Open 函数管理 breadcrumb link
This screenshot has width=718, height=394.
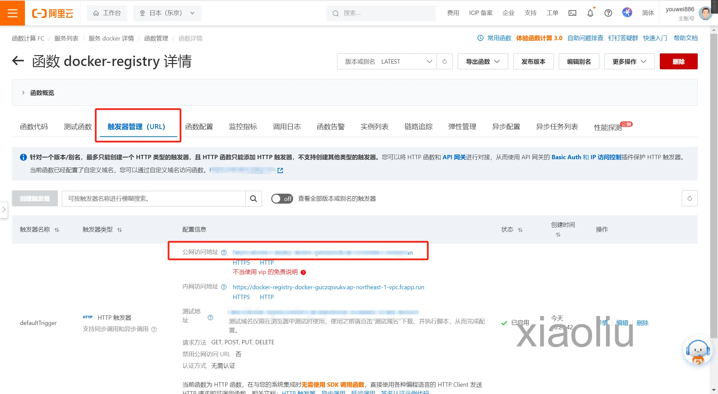pos(156,38)
